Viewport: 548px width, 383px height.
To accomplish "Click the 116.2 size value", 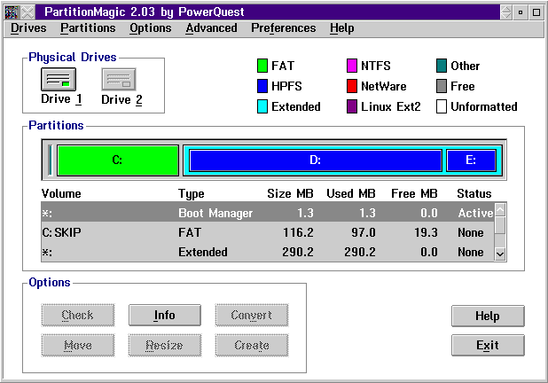I will (298, 232).
